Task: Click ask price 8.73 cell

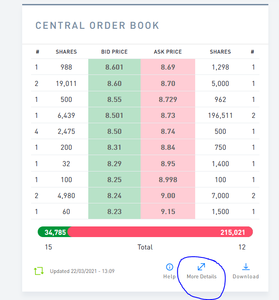Action: [x=168, y=116]
